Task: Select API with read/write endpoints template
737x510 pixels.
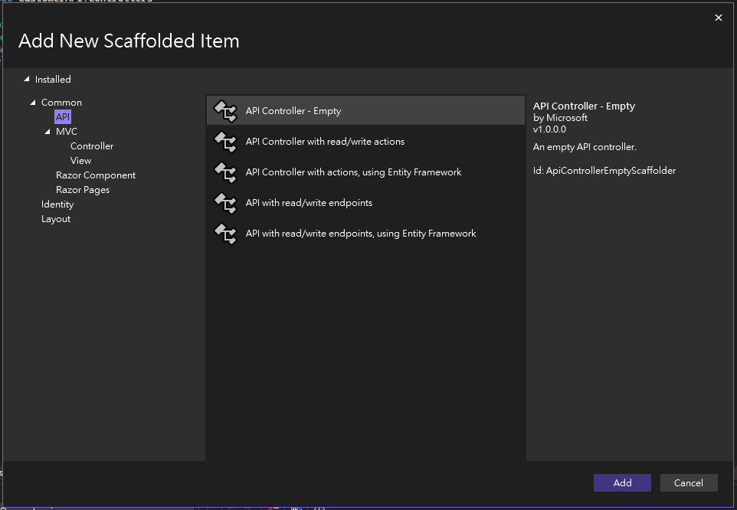Action: 309,203
